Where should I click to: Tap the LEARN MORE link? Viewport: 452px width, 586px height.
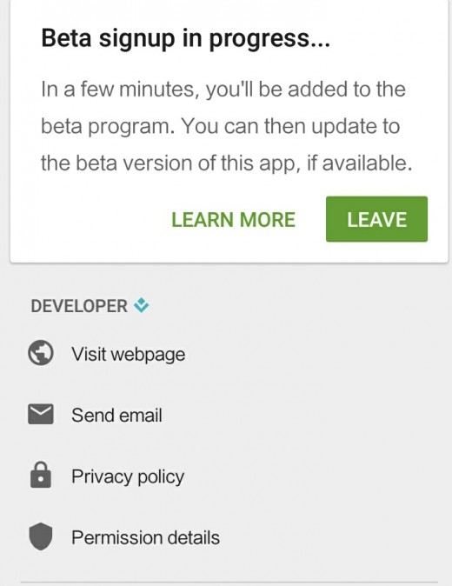pyautogui.click(x=234, y=219)
